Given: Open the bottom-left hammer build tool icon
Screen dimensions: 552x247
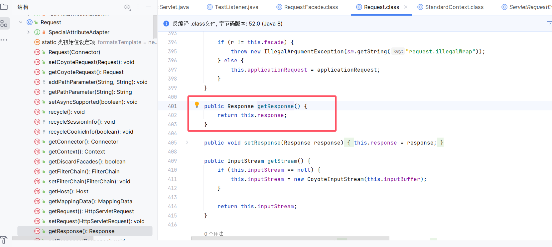Looking at the screenshot, I should 4,240.
